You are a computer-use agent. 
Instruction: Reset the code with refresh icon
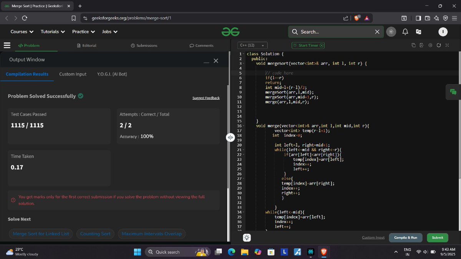[439, 45]
